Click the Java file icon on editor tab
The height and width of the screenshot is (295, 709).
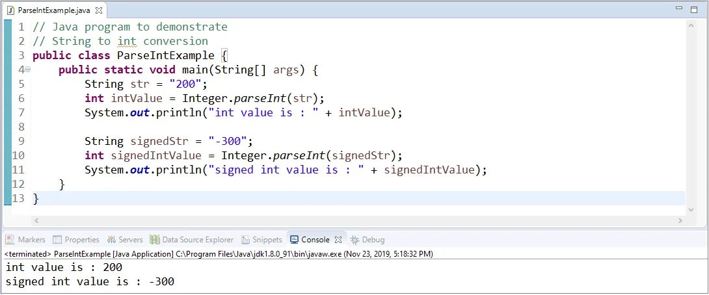coord(11,10)
